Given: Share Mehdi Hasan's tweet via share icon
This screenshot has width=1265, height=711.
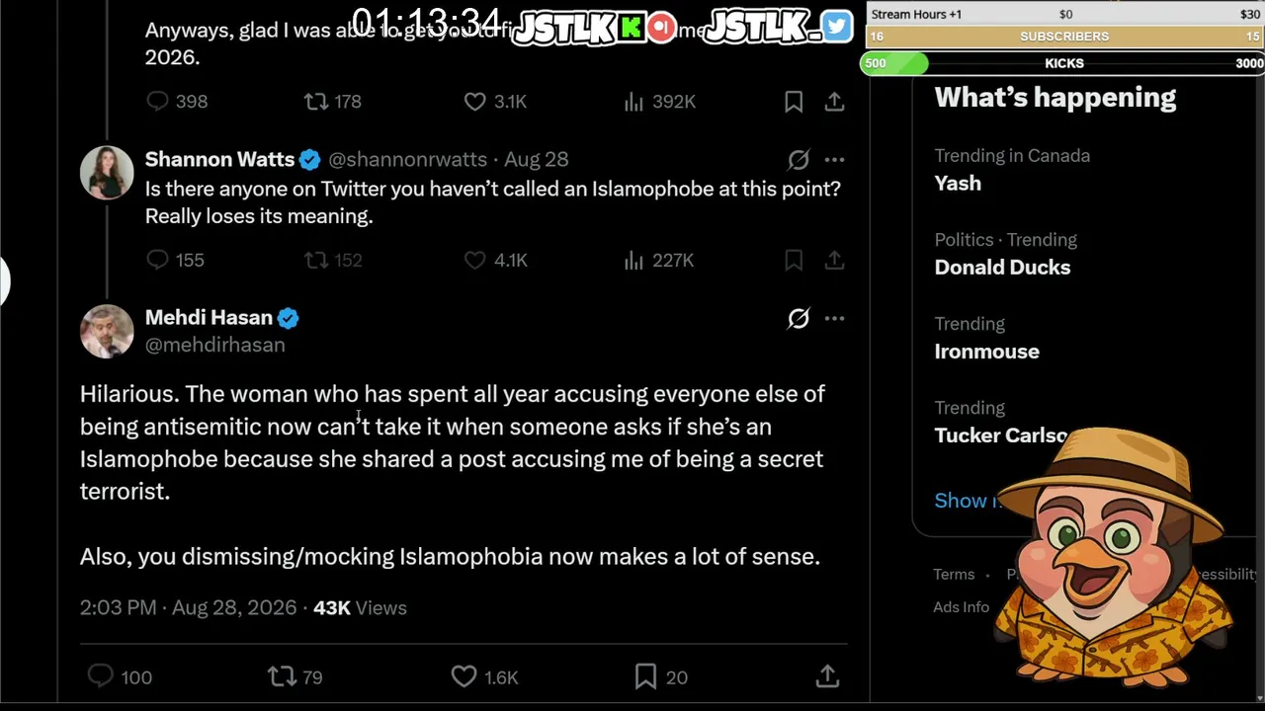Looking at the screenshot, I should tap(827, 676).
